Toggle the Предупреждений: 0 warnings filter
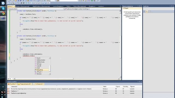Screen dimensions: 175x98 pyautogui.click(x=25, y=84)
